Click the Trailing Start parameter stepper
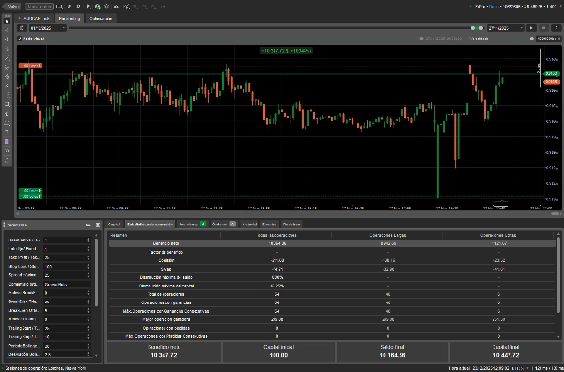This screenshot has width=564, height=372. tap(89, 328)
